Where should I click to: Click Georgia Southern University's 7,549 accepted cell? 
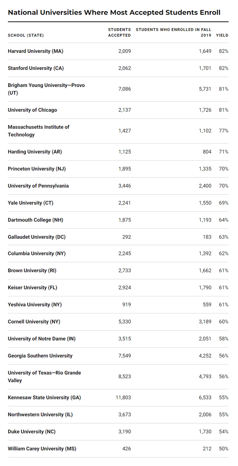point(125,356)
